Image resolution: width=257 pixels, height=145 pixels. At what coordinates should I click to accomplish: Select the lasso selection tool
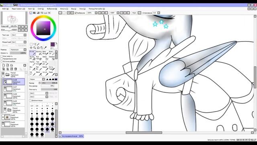[x=35, y=44]
